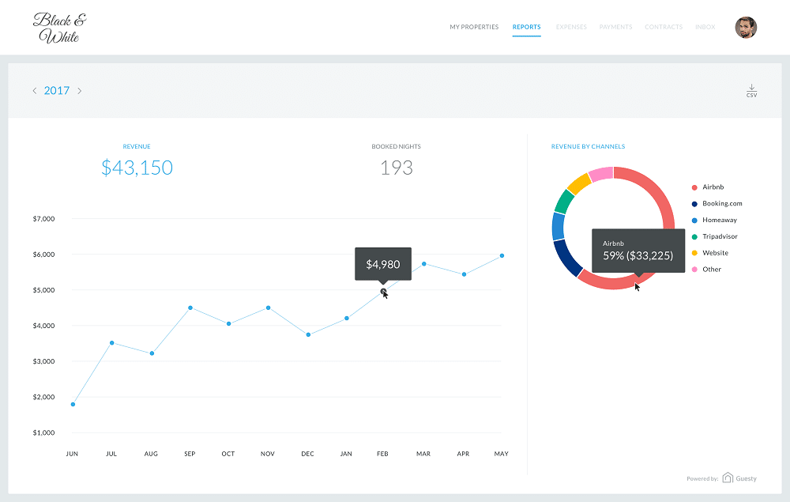
Task: Click the pink Other donut segment
Action: [x=601, y=174]
